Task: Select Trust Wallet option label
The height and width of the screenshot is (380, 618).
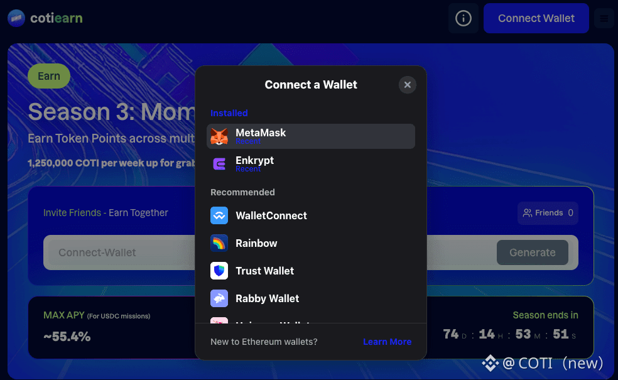Action: point(264,271)
